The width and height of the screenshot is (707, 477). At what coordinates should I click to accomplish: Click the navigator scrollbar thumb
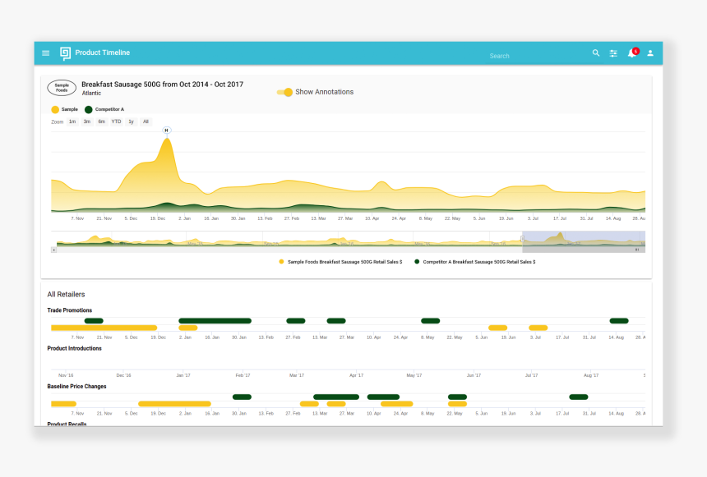[584, 250]
